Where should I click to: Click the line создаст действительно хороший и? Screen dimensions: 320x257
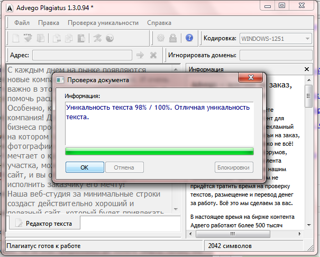pyautogui.click(x=71, y=203)
